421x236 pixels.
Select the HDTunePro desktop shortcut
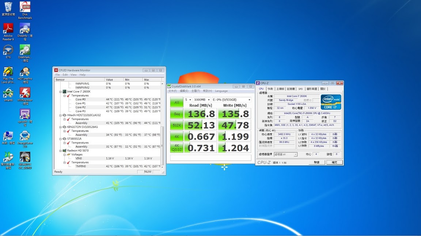25,75
